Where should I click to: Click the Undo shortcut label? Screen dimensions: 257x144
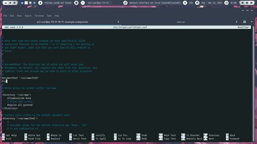(144, 135)
